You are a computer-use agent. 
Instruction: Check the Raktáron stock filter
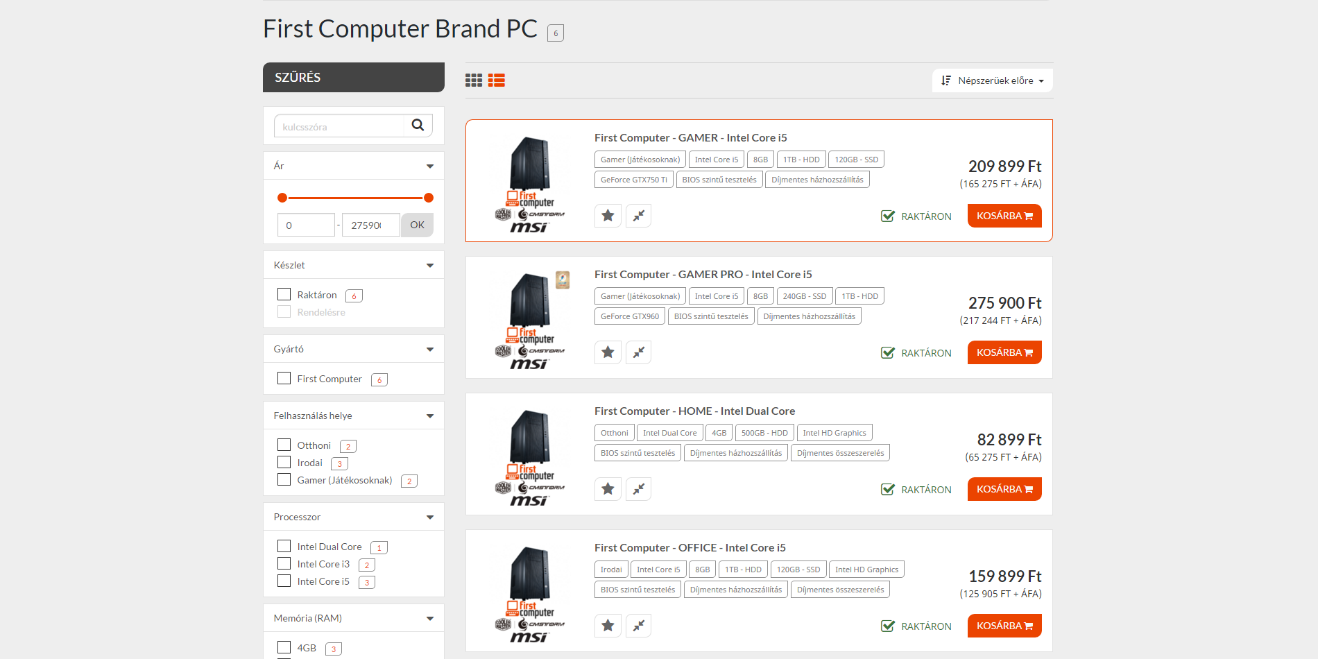pyautogui.click(x=284, y=294)
